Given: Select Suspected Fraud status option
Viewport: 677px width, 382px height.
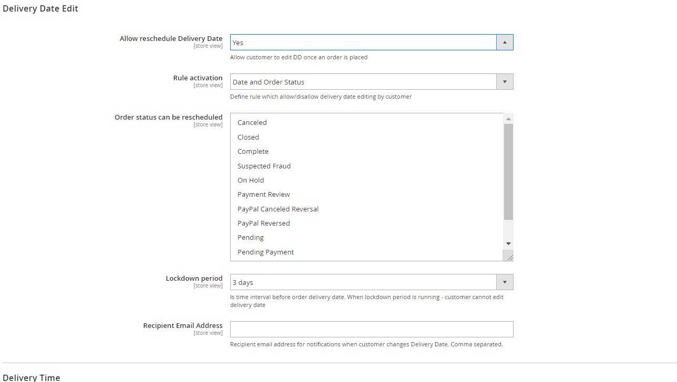Looking at the screenshot, I should (264, 166).
